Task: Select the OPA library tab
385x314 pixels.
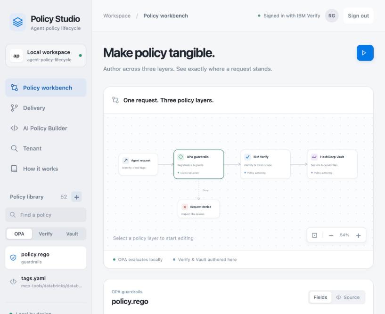Action: tap(19, 234)
